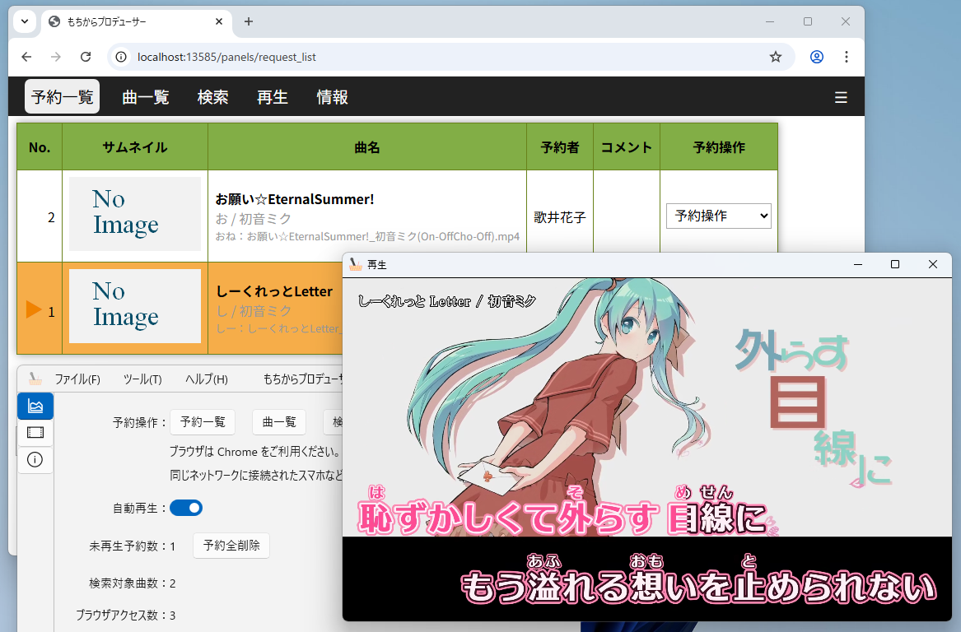Image resolution: width=961 pixels, height=632 pixels.
Task: Click the 歌井花子 requester cell
Action: [x=560, y=217]
